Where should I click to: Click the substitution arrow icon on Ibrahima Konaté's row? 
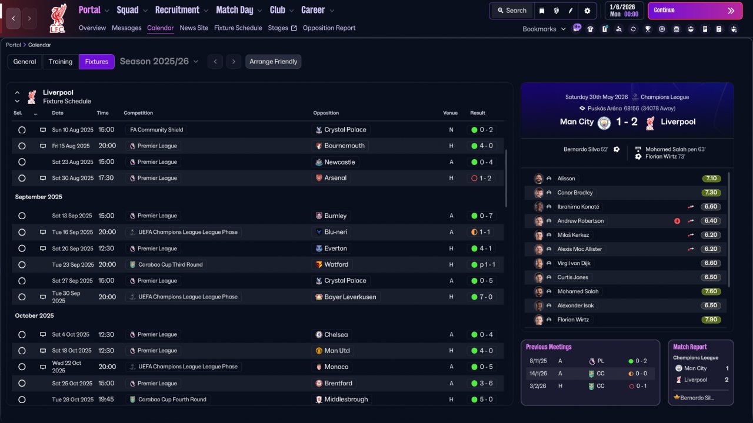pyautogui.click(x=691, y=207)
